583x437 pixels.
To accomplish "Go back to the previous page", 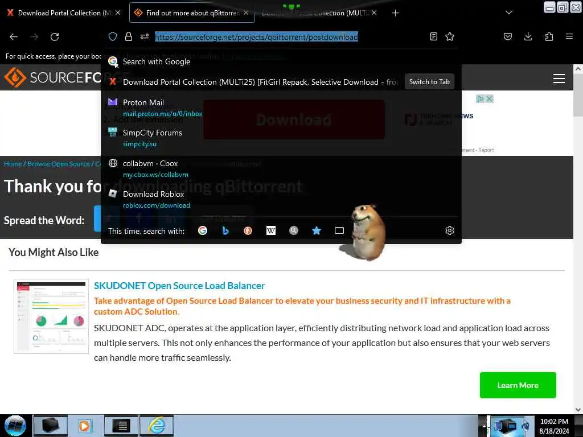I will pyautogui.click(x=14, y=37).
